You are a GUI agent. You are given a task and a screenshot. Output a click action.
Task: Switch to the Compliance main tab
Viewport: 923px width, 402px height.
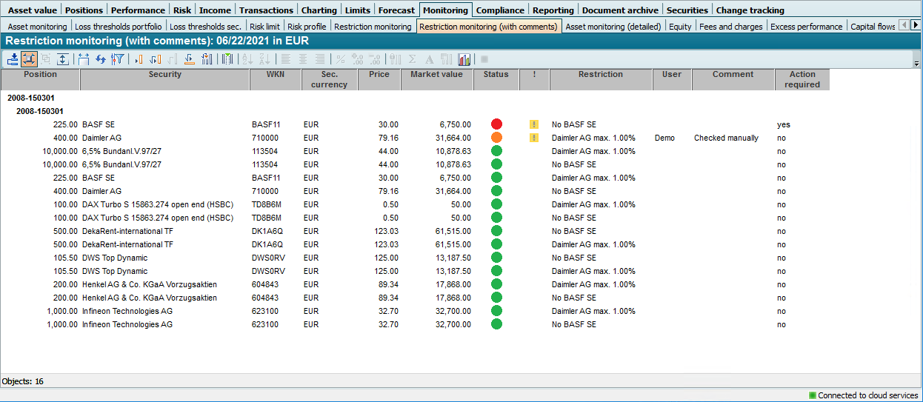point(500,10)
